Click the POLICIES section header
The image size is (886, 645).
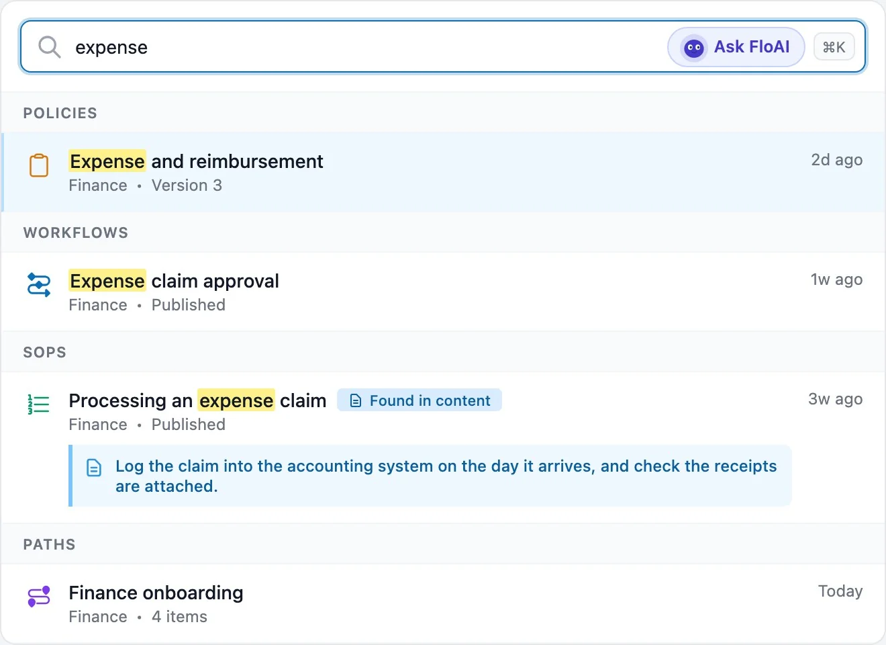pos(60,113)
